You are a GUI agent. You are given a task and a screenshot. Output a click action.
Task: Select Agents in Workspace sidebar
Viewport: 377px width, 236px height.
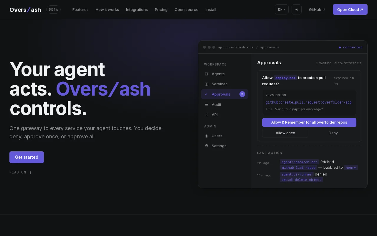pos(224,74)
